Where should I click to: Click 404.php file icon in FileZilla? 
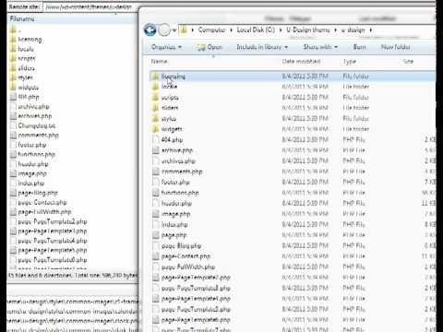point(13,97)
